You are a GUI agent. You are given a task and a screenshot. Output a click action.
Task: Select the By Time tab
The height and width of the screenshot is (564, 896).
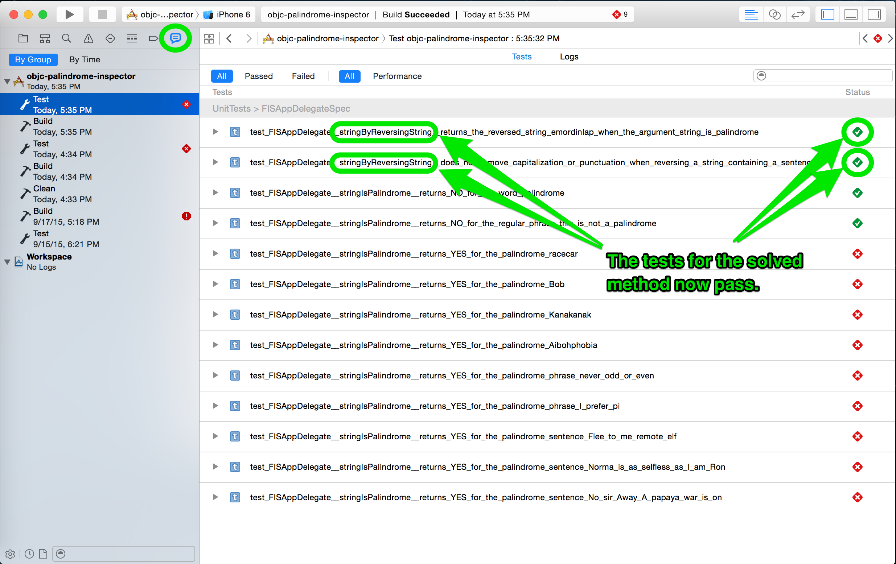[85, 59]
